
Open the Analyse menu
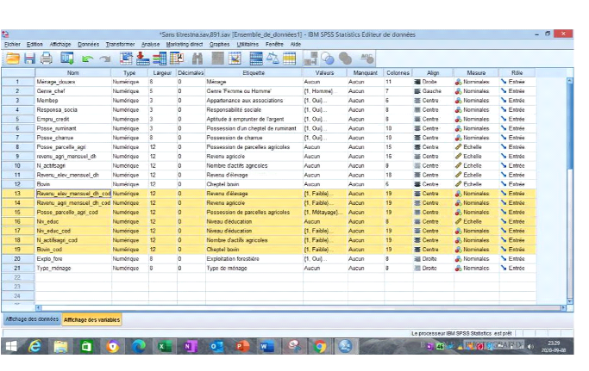[x=150, y=43]
